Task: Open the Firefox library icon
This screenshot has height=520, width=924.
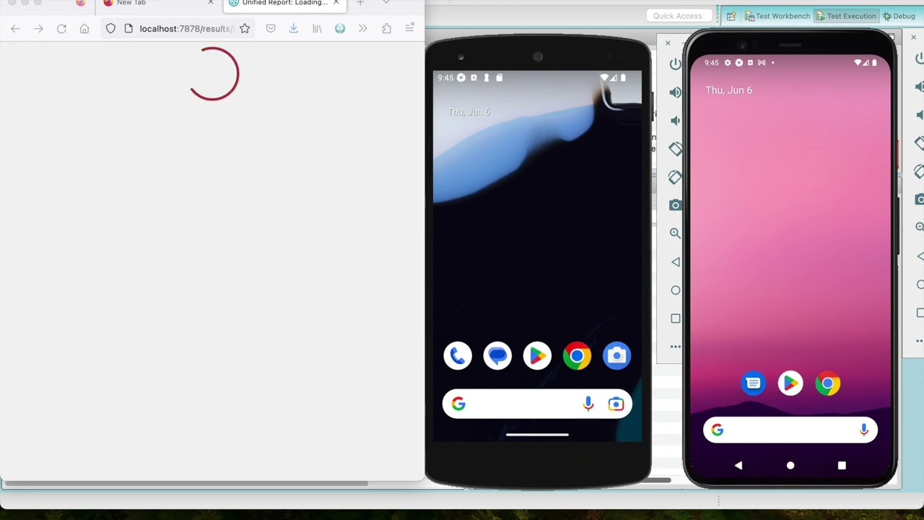Action: [x=317, y=28]
